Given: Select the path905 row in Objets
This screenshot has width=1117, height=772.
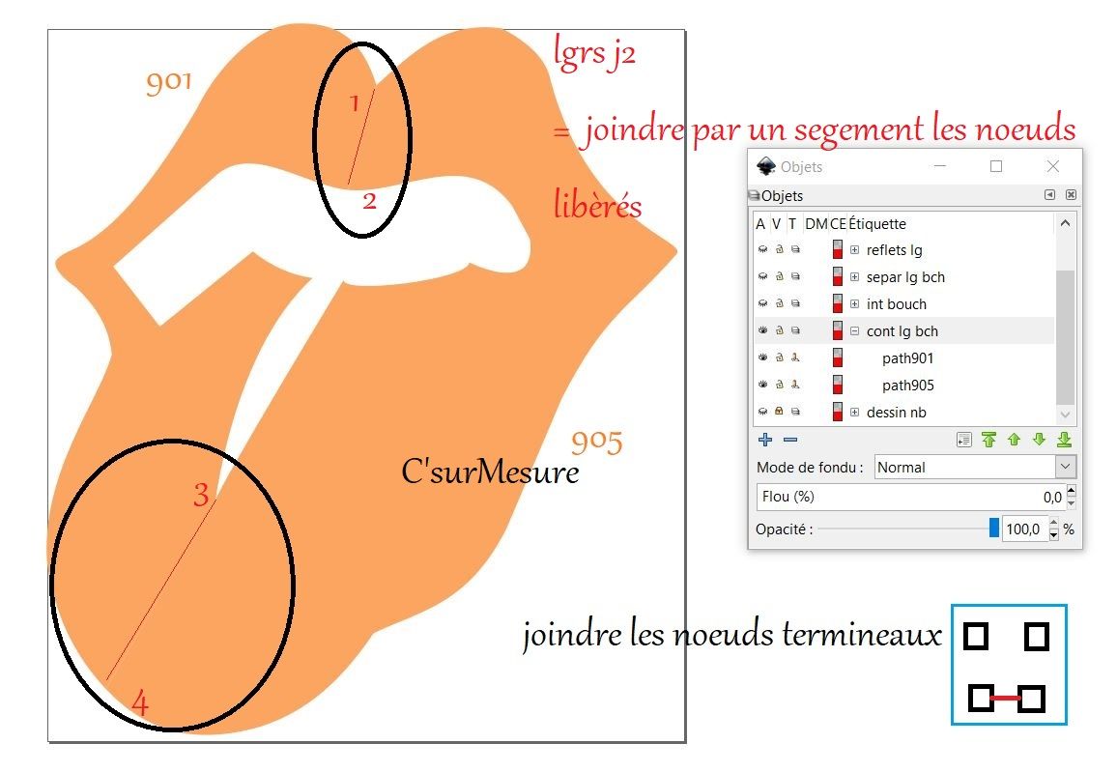Looking at the screenshot, I should click(904, 385).
